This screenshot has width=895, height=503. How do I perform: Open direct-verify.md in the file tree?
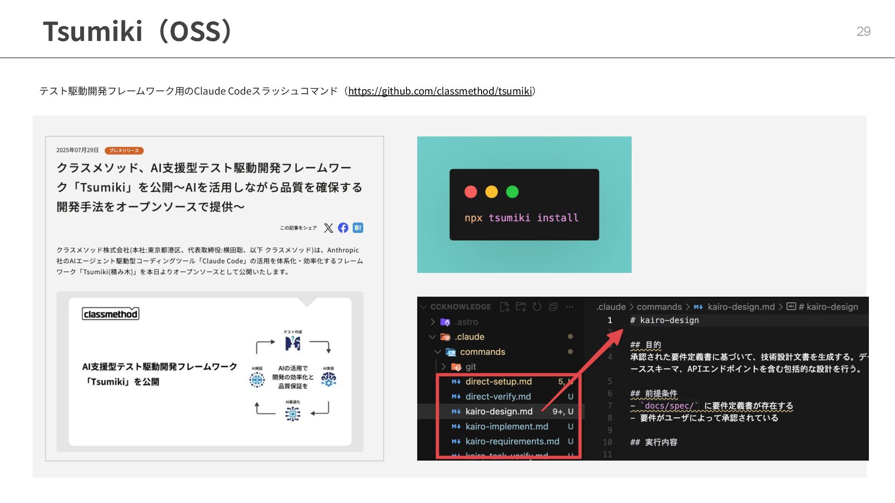498,396
